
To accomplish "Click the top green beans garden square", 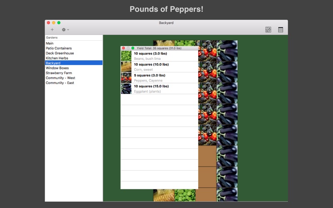I will click(x=185, y=43).
